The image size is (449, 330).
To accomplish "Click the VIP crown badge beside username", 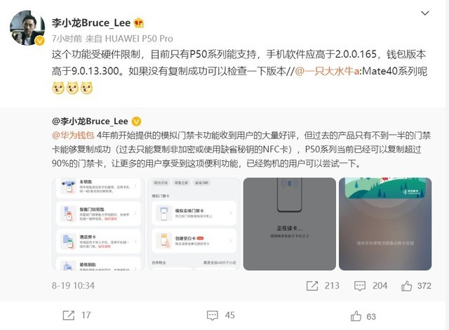I will (139, 23).
